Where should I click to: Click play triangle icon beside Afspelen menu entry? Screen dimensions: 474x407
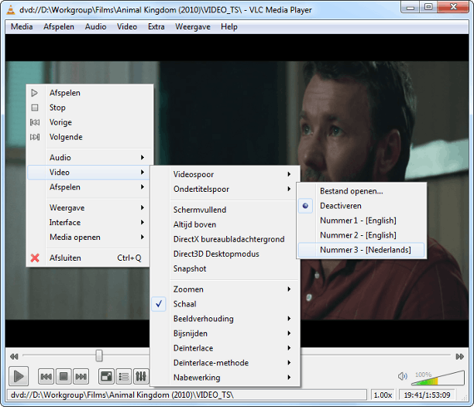(35, 93)
